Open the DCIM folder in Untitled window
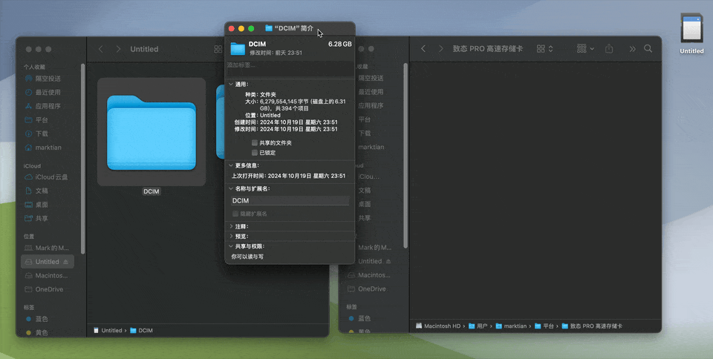This screenshot has height=359, width=713. (x=152, y=132)
